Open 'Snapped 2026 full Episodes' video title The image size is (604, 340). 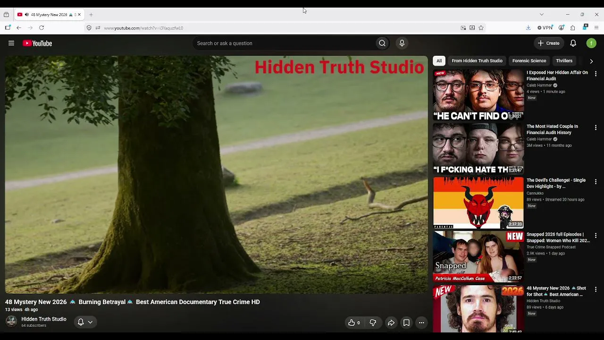point(558,238)
